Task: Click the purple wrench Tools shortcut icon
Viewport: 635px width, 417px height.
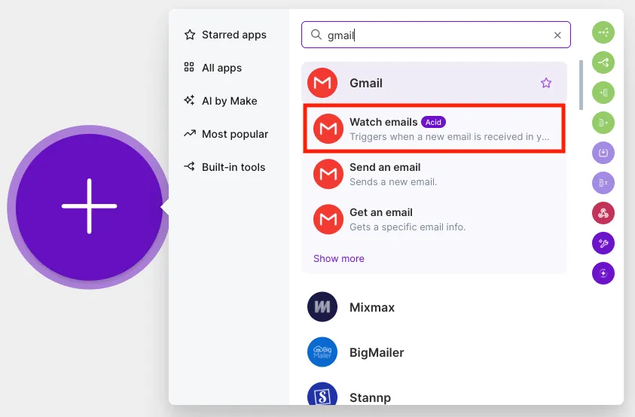Action: tap(603, 243)
